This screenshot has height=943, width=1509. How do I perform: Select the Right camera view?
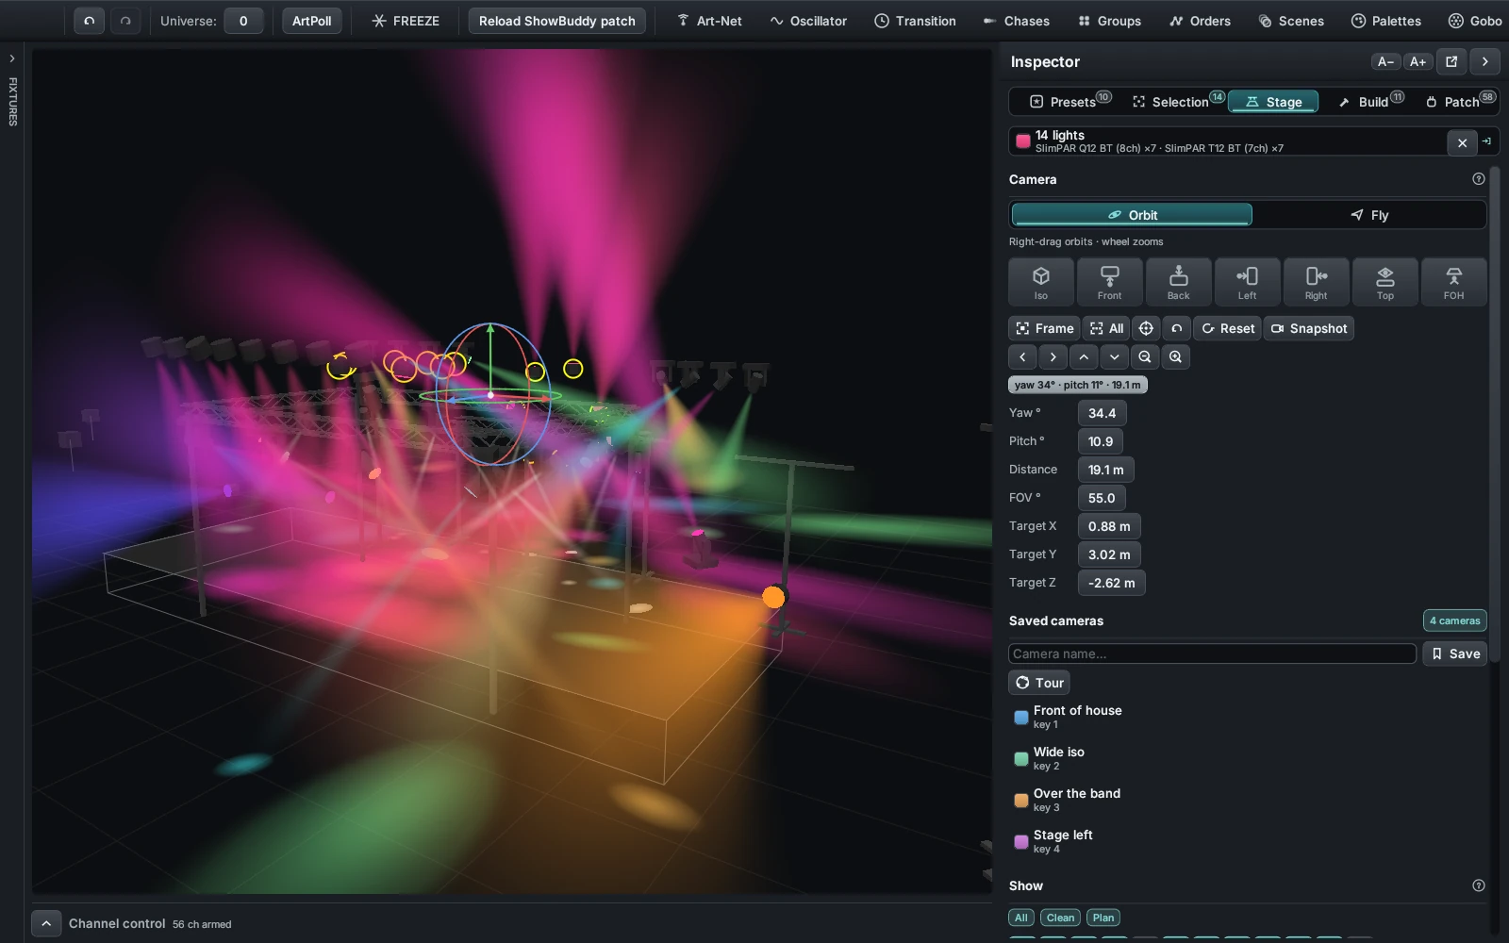tap(1317, 282)
